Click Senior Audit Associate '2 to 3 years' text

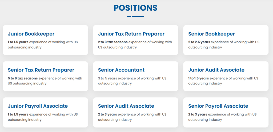click(107, 114)
